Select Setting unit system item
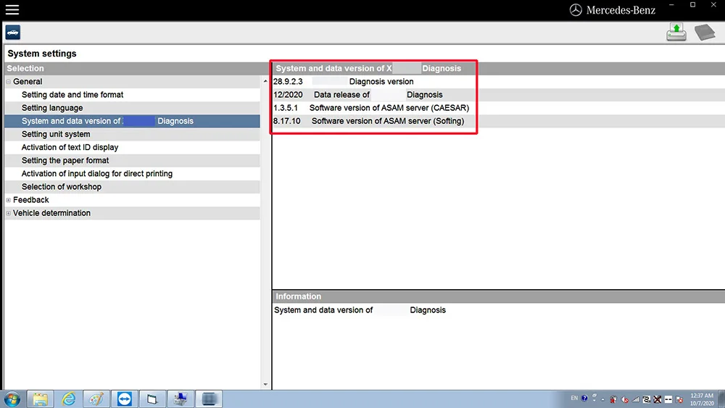 tap(132, 134)
